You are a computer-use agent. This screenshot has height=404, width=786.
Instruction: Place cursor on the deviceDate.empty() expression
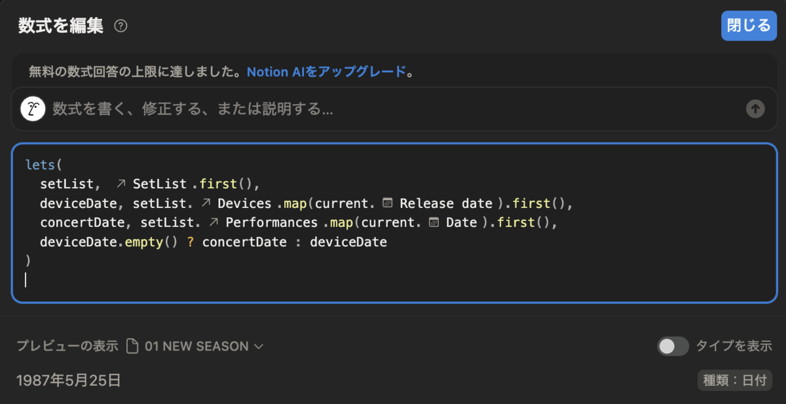pyautogui.click(x=109, y=242)
